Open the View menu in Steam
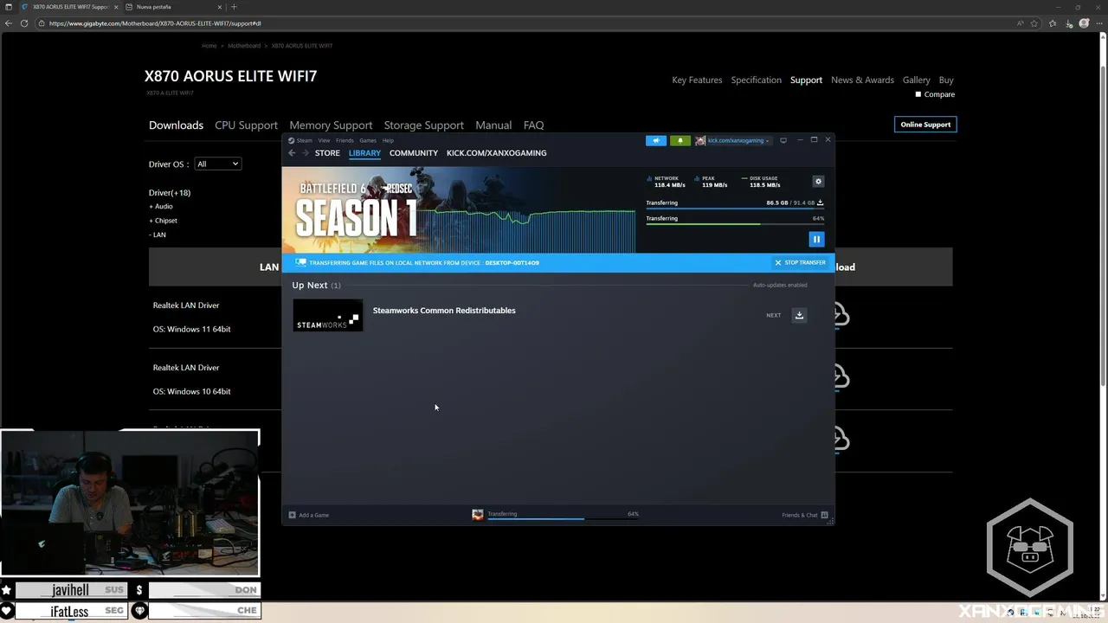This screenshot has width=1108, height=623. 324,140
